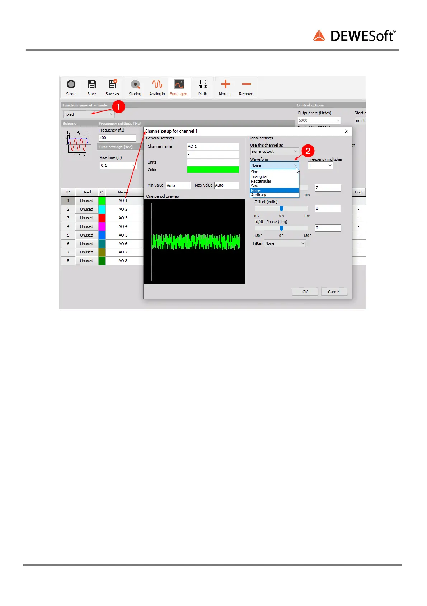The width and height of the screenshot is (427, 606).
Task: Click the Offset value field showing 0
Action: click(x=328, y=208)
